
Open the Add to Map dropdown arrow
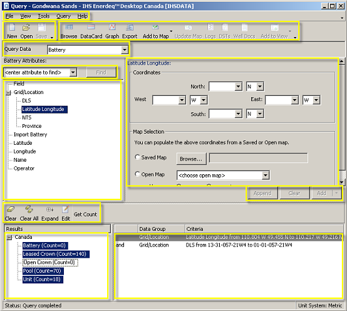[x=171, y=31]
